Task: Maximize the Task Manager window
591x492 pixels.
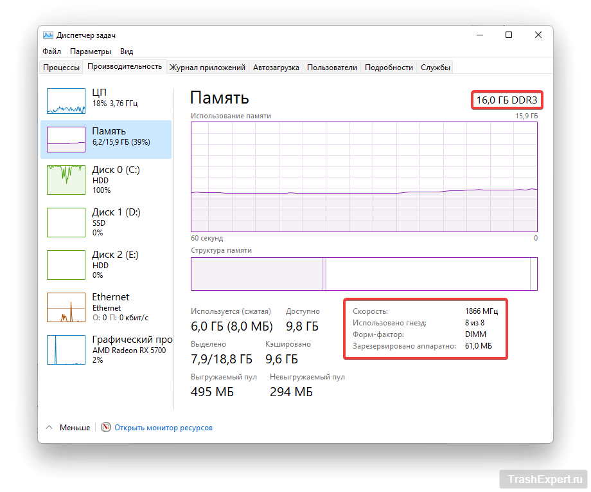Action: click(x=509, y=35)
